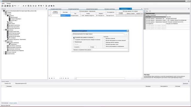Expand the Словари tree node
191x107 pixels.
click(x=4, y=12)
